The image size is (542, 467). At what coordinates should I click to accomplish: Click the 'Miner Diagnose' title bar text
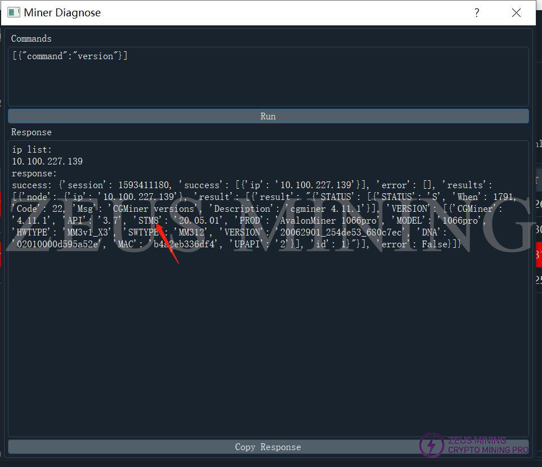point(62,13)
